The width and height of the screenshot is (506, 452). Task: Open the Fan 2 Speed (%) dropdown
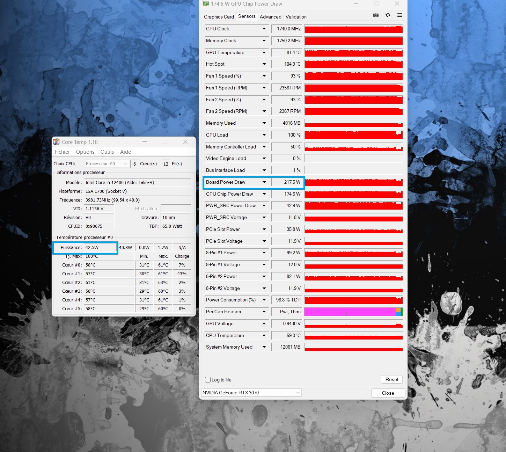click(x=264, y=100)
